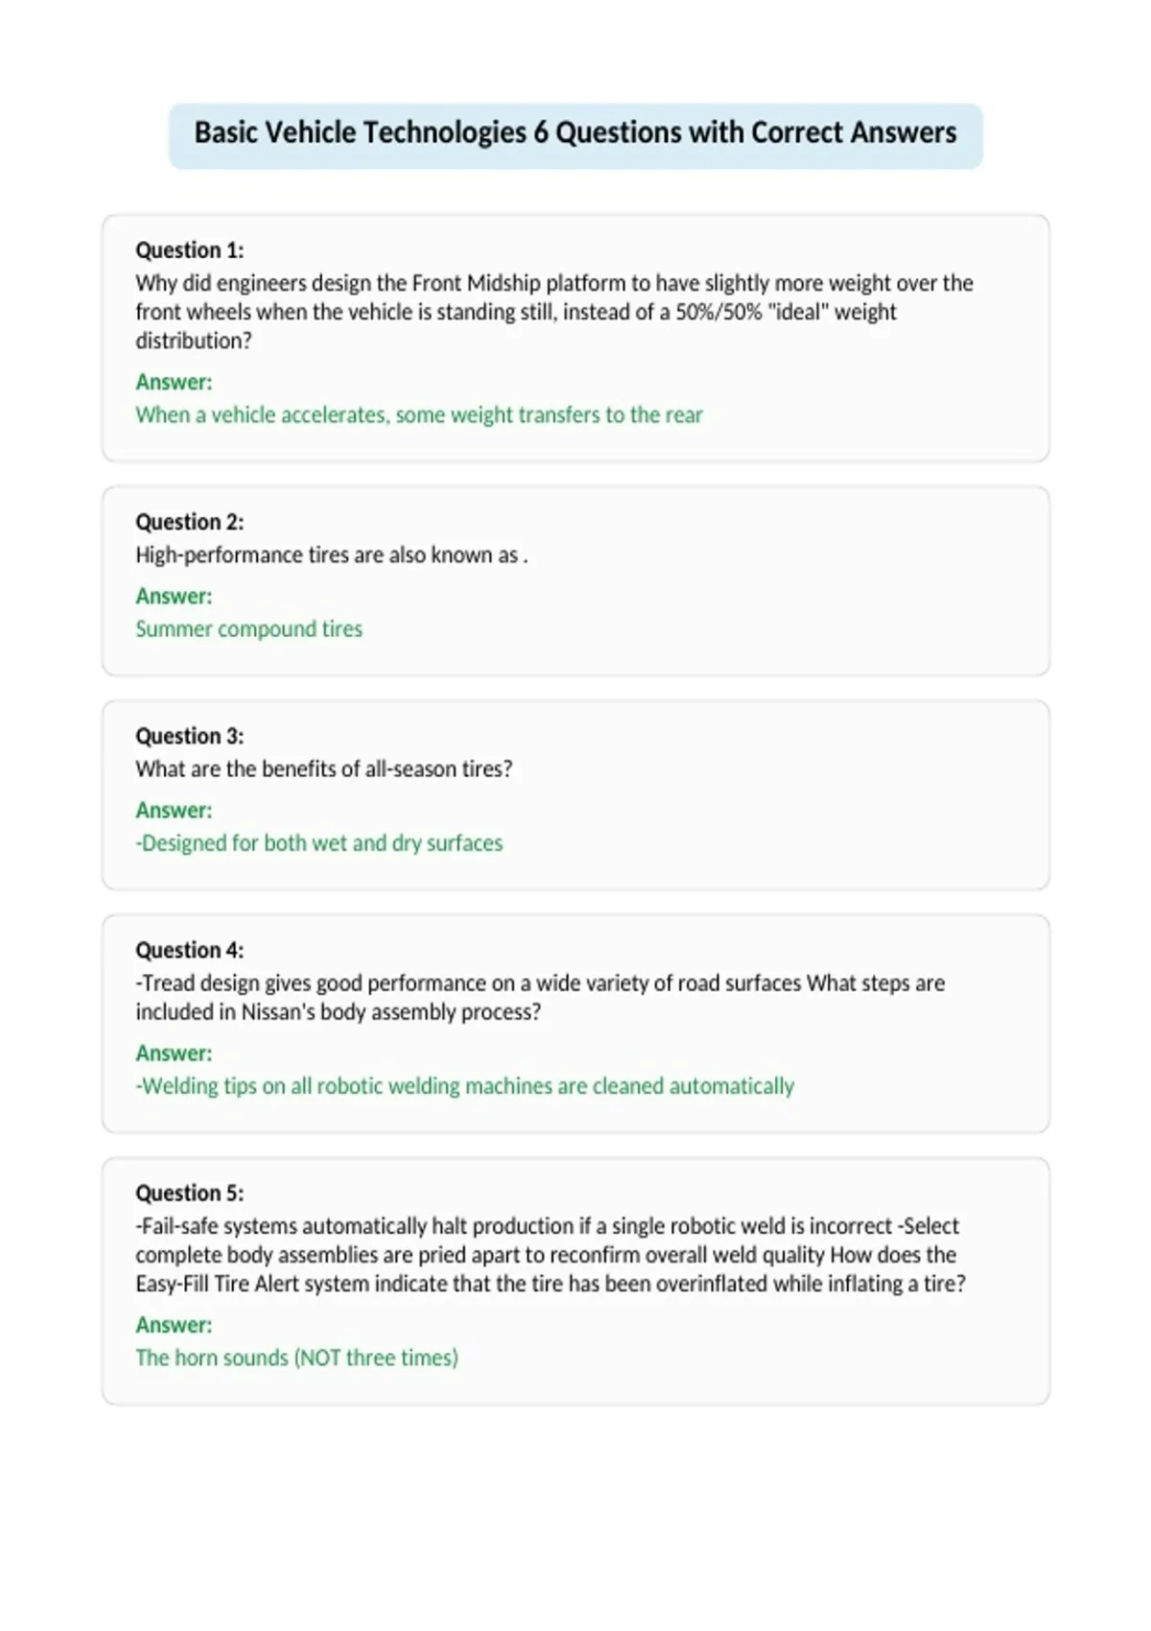The image size is (1151, 1631).
Task: Select the all-season tires benefits question
Action: [323, 768]
